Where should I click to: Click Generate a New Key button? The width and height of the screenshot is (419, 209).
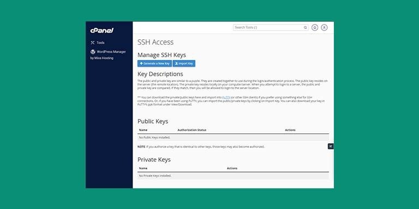(x=154, y=64)
